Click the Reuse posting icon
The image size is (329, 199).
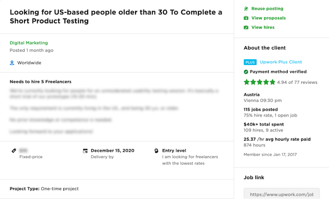tap(246, 9)
